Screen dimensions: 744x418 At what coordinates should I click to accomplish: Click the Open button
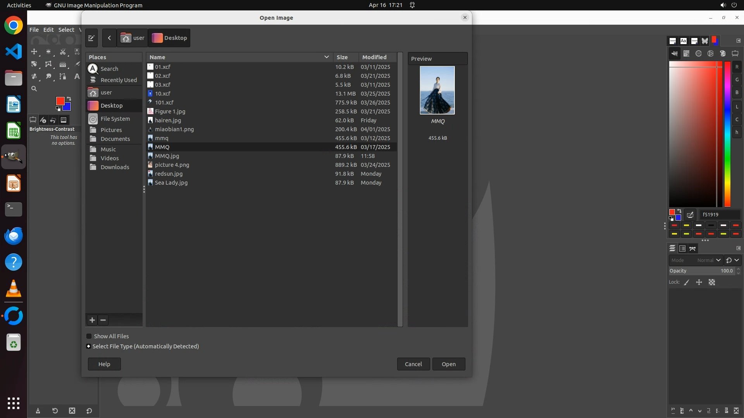448,364
